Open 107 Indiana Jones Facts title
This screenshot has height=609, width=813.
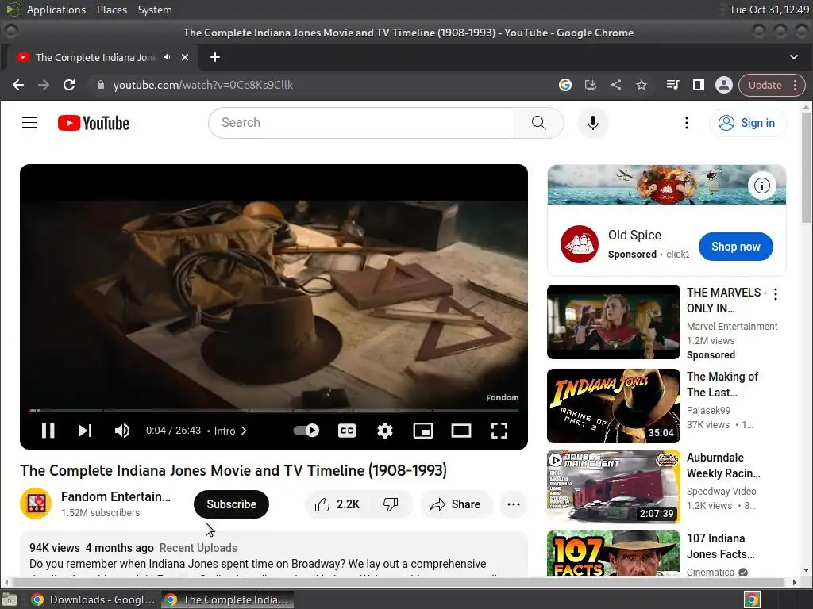[x=720, y=546]
